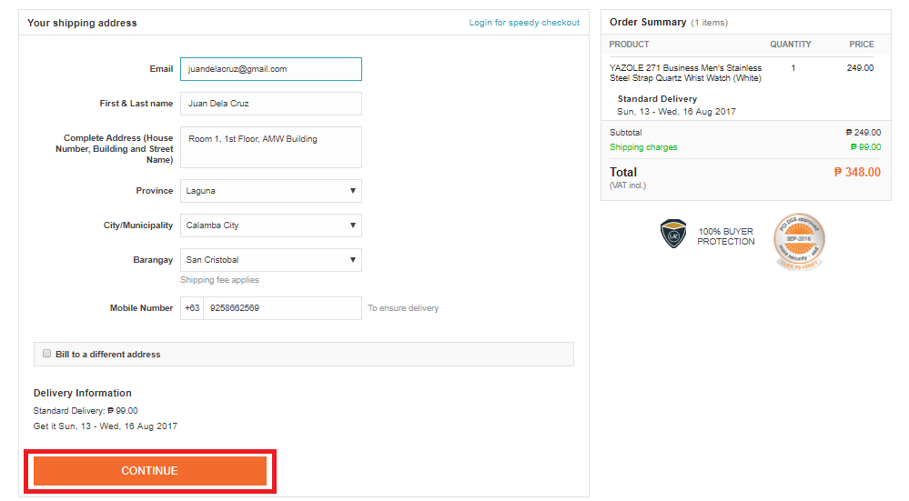909x501 pixels.
Task: Click the Standard Delivery date in order summary
Action: 676,111
